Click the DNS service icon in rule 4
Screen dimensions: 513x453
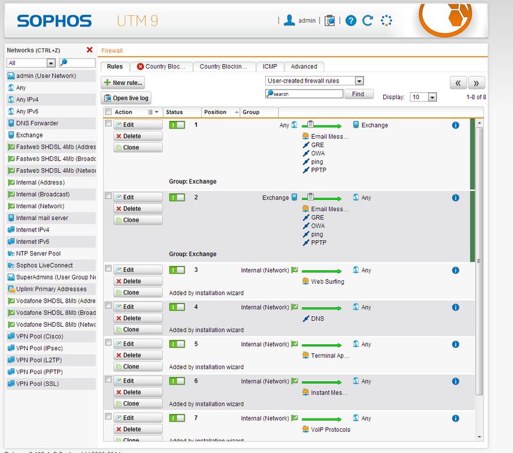pos(306,319)
